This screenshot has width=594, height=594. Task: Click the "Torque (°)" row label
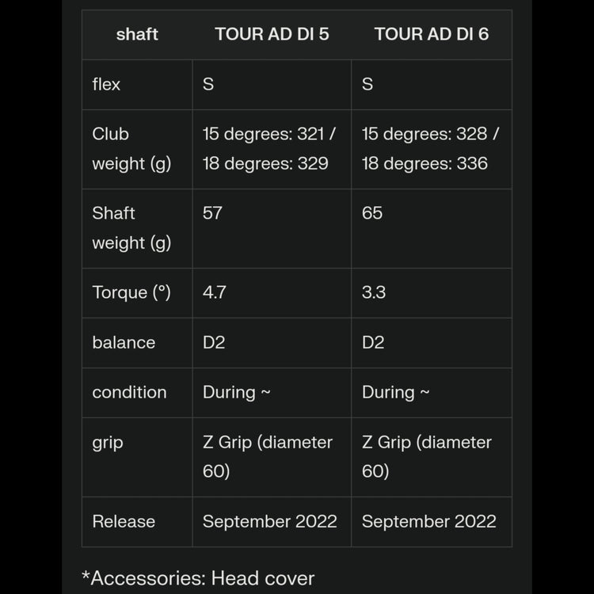tap(131, 292)
